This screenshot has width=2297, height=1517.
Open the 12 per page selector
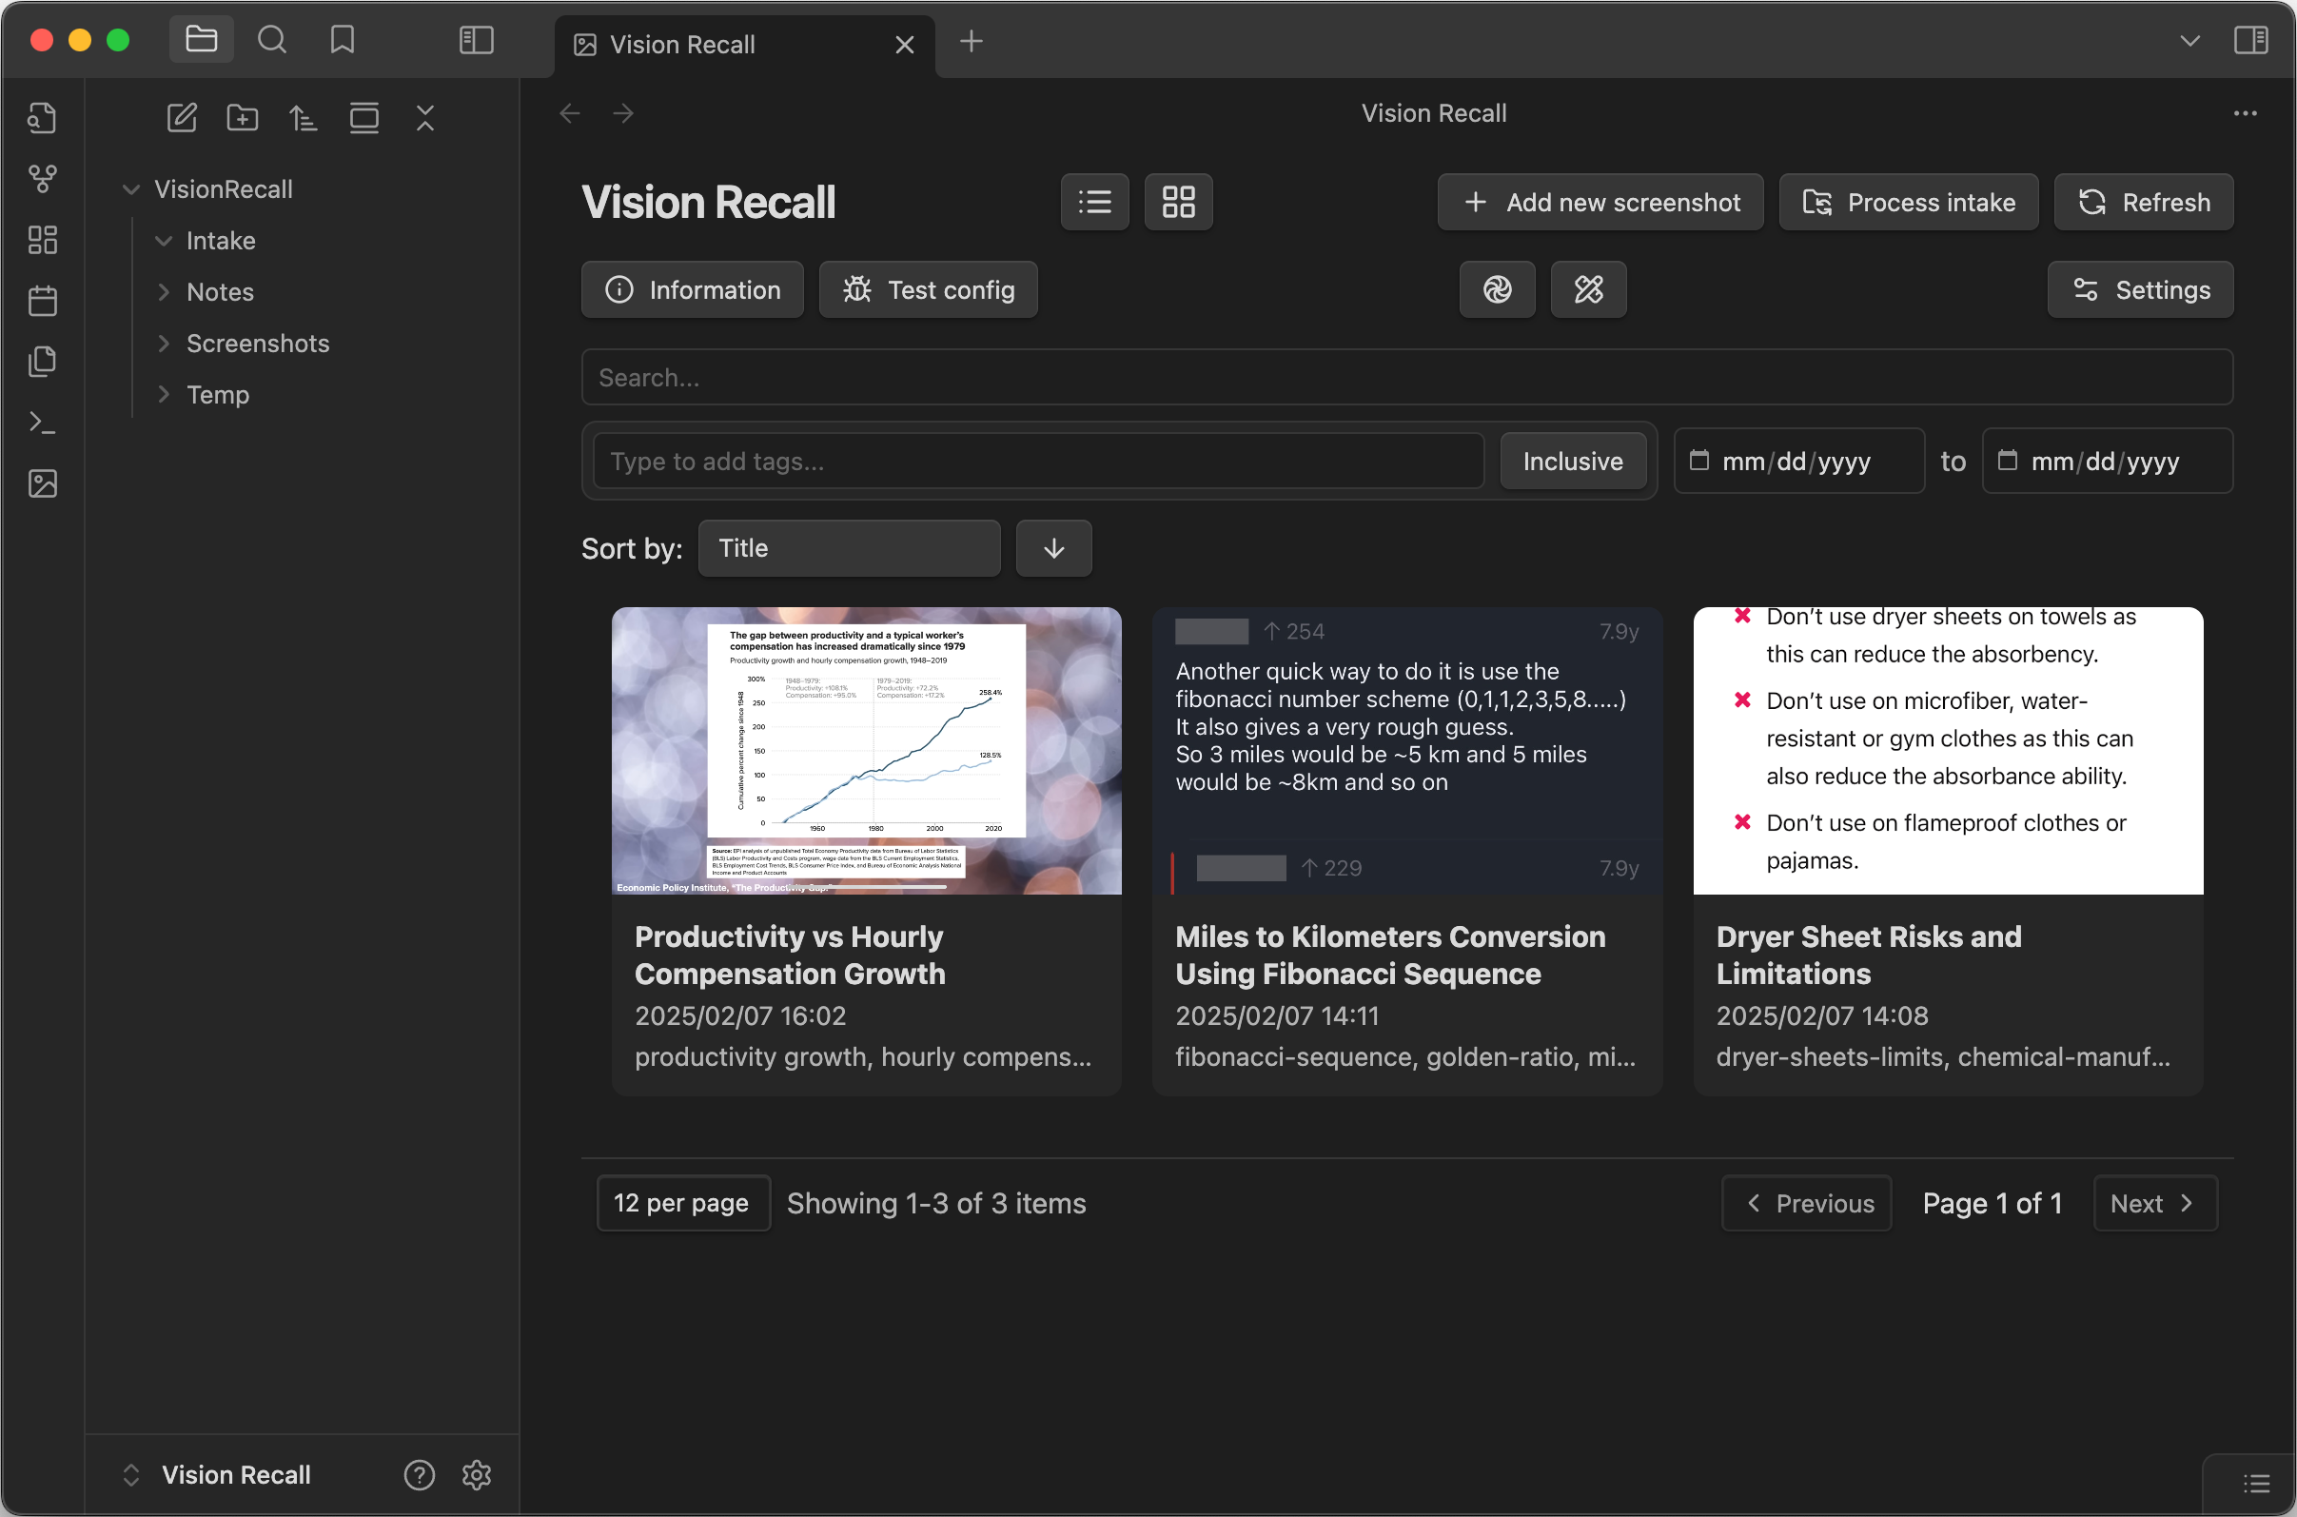683,1203
